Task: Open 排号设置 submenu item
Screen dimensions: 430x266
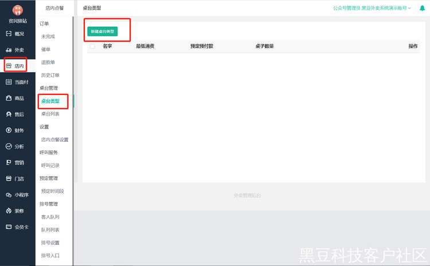Action: click(50, 243)
